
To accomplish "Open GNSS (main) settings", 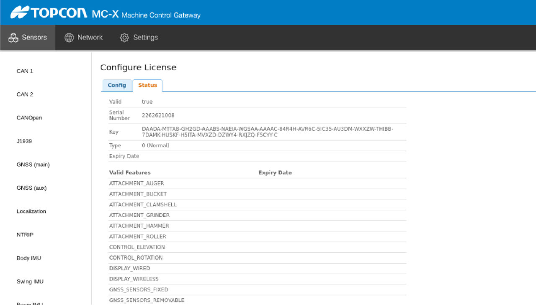I will click(x=33, y=165).
